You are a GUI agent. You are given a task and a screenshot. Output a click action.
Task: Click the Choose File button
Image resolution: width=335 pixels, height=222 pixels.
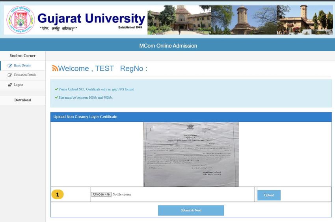[101, 194]
